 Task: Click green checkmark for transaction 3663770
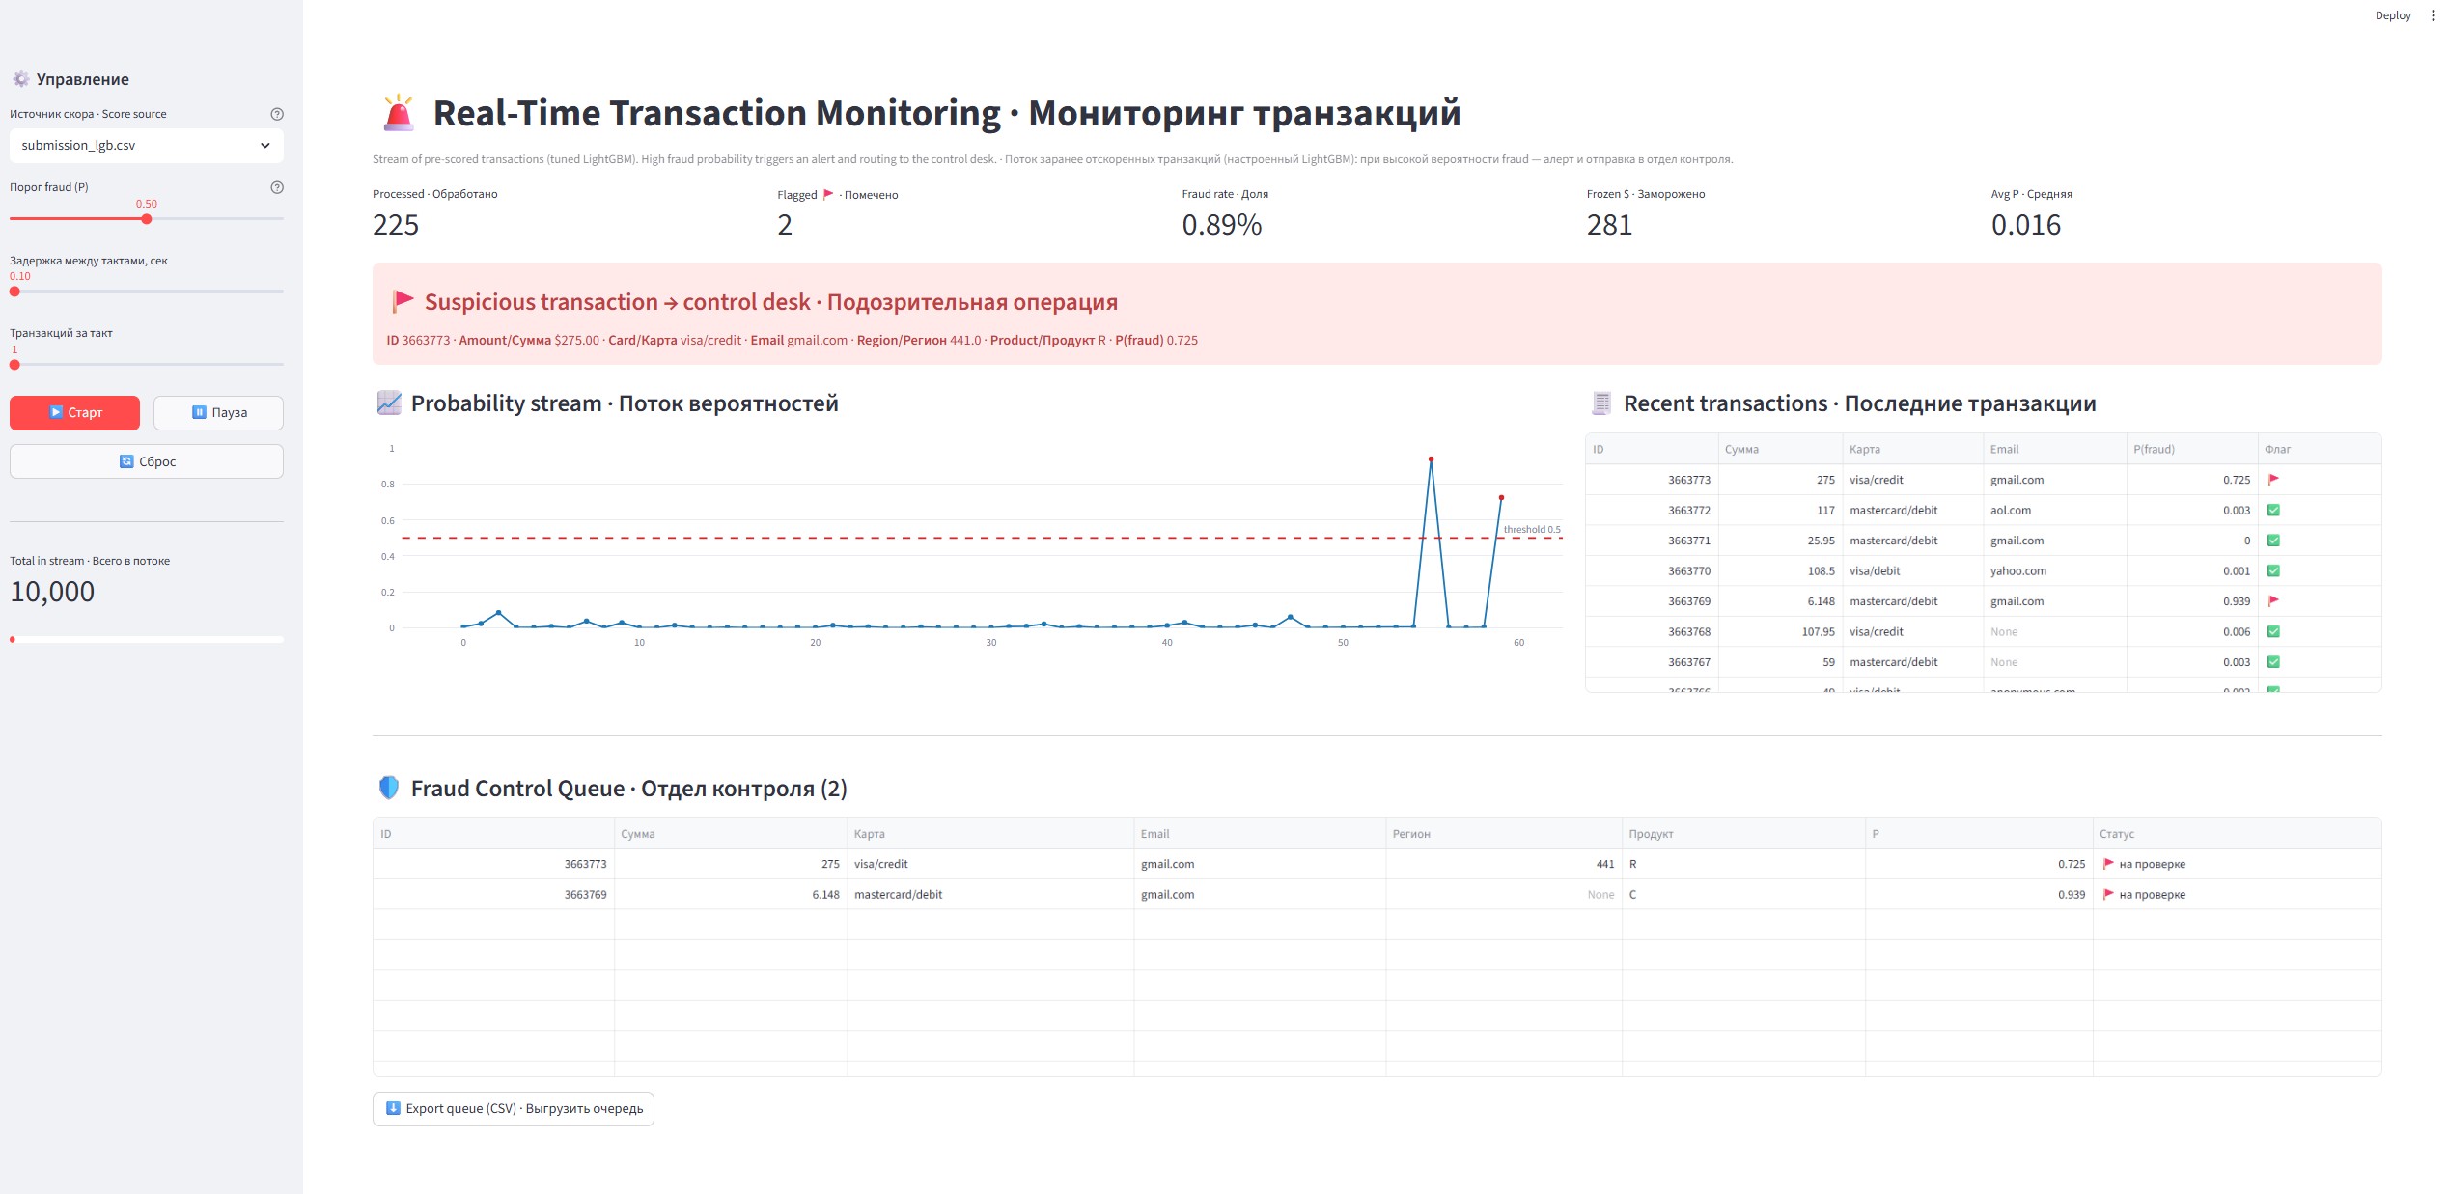point(2273,570)
